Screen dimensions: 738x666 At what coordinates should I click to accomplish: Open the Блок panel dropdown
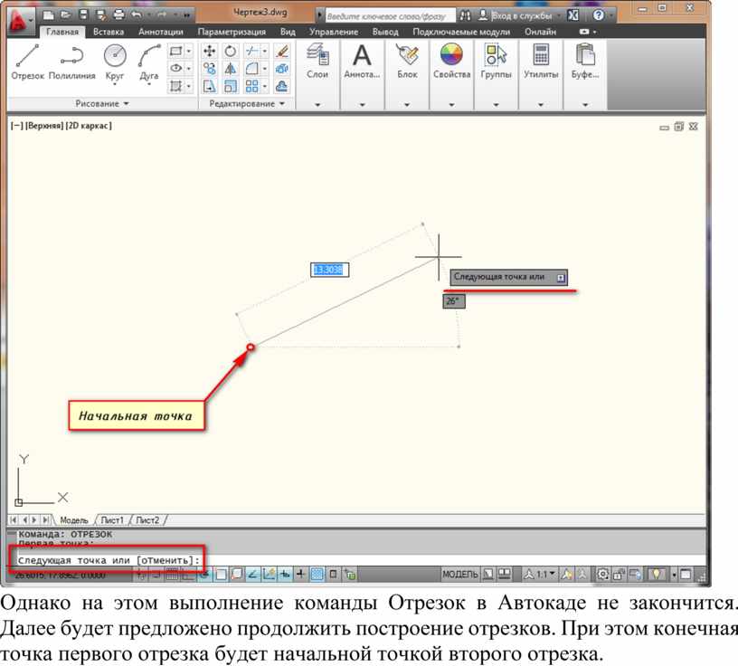point(407,105)
